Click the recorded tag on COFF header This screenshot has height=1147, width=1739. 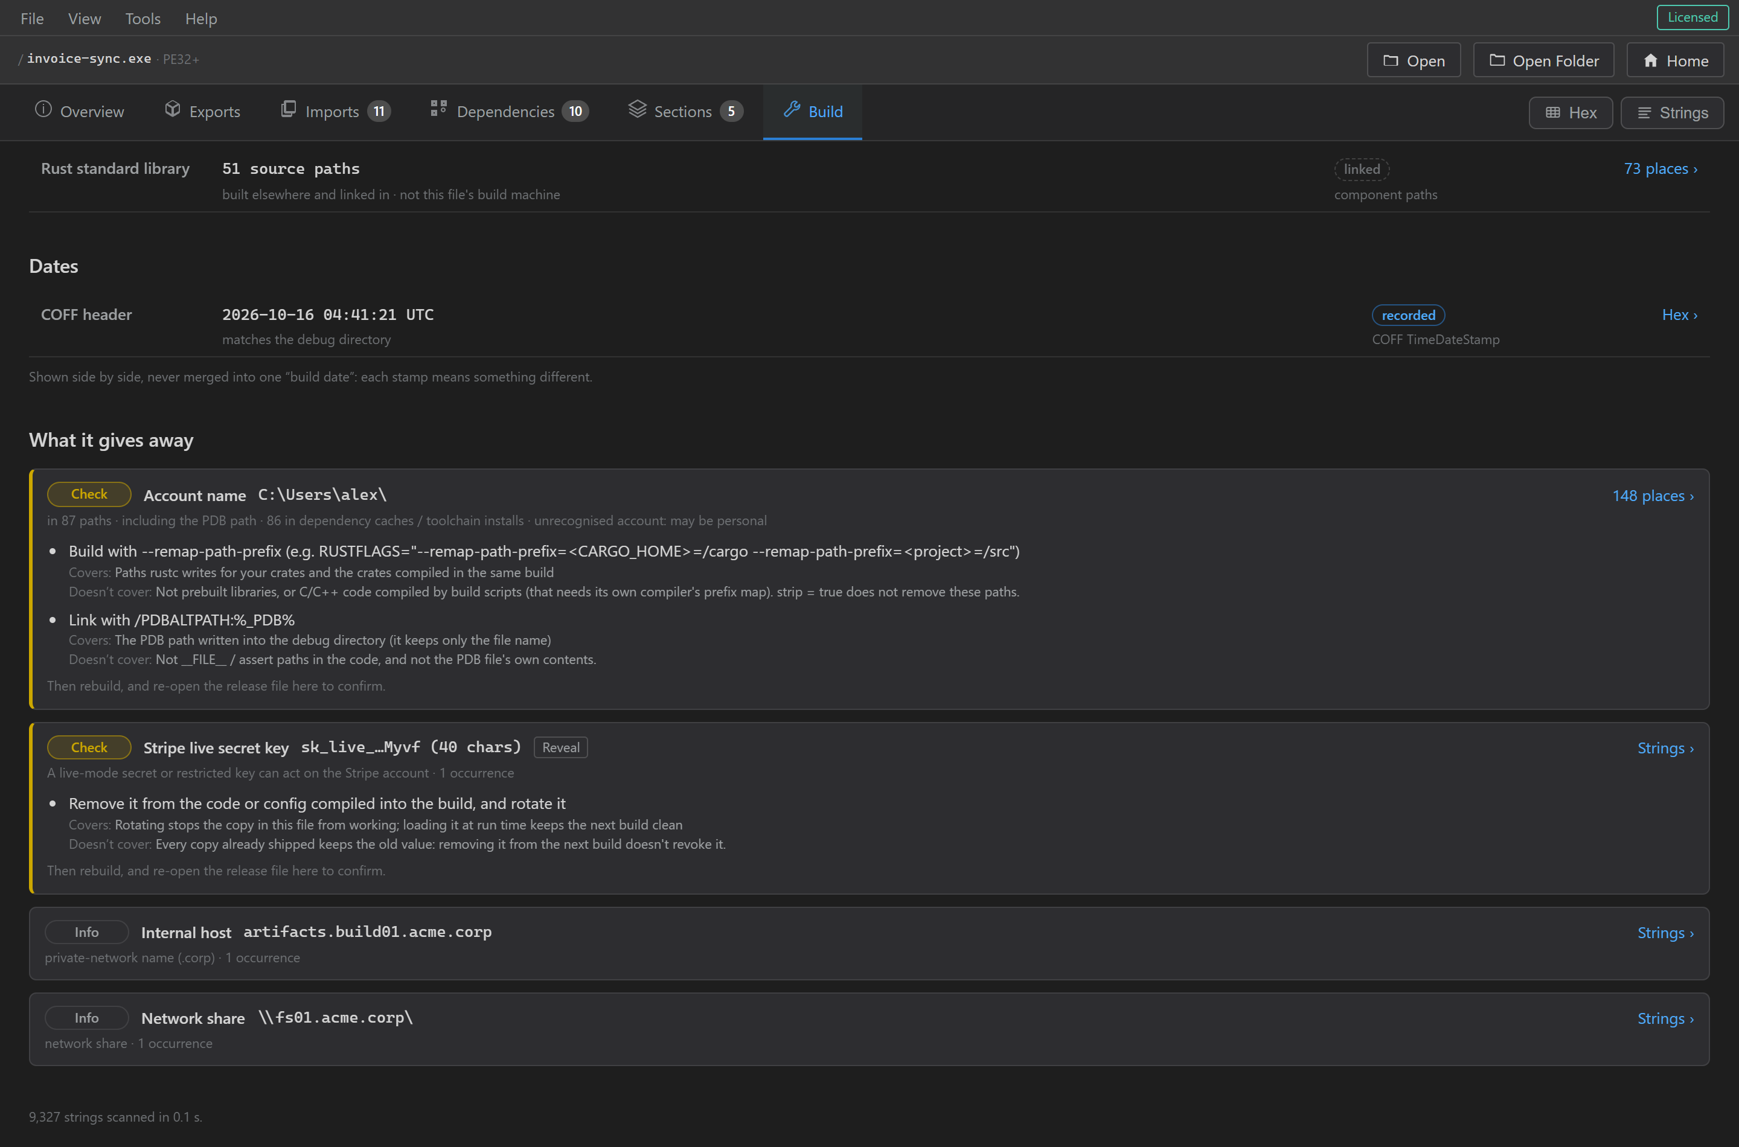point(1408,315)
